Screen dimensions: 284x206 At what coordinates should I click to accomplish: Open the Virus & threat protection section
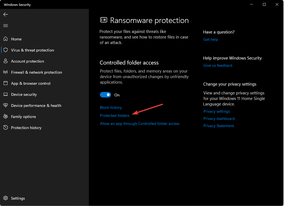(x=32, y=50)
